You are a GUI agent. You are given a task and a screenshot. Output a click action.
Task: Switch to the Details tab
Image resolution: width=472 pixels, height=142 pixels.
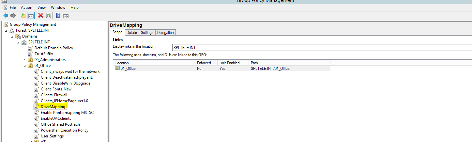coord(132,33)
